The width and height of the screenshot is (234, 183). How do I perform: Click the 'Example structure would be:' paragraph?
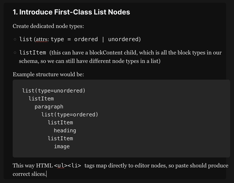click(x=48, y=74)
